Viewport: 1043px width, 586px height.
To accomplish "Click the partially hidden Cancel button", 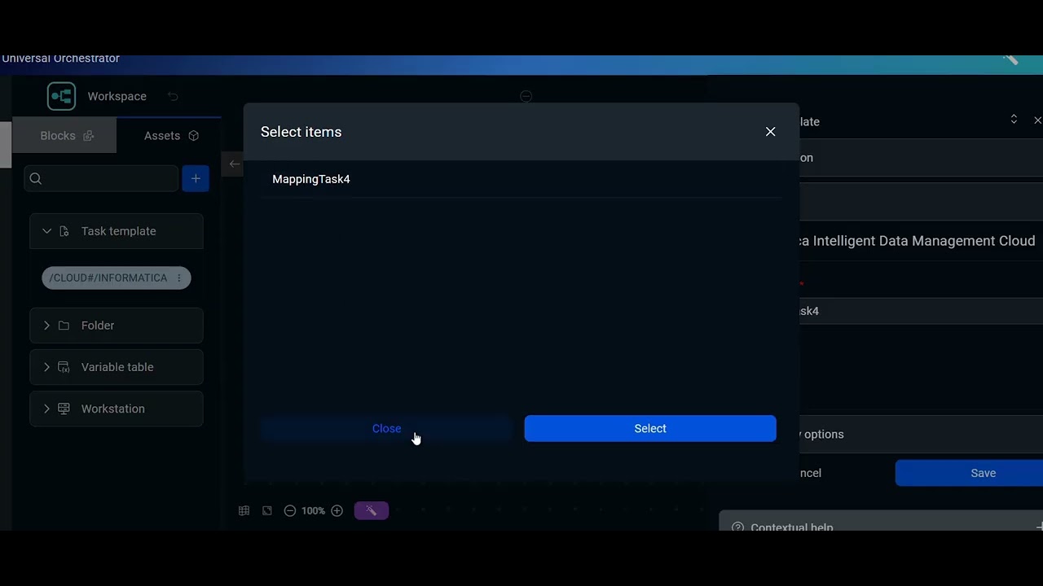I will click(810, 473).
